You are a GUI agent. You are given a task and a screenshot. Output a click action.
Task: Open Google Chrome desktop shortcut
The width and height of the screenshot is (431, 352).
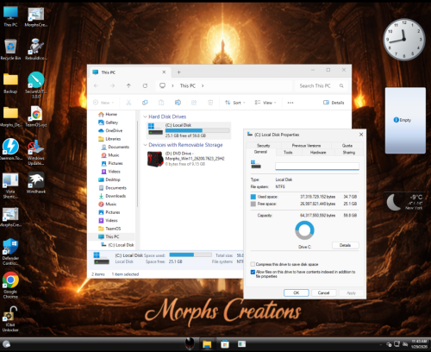[x=10, y=285]
